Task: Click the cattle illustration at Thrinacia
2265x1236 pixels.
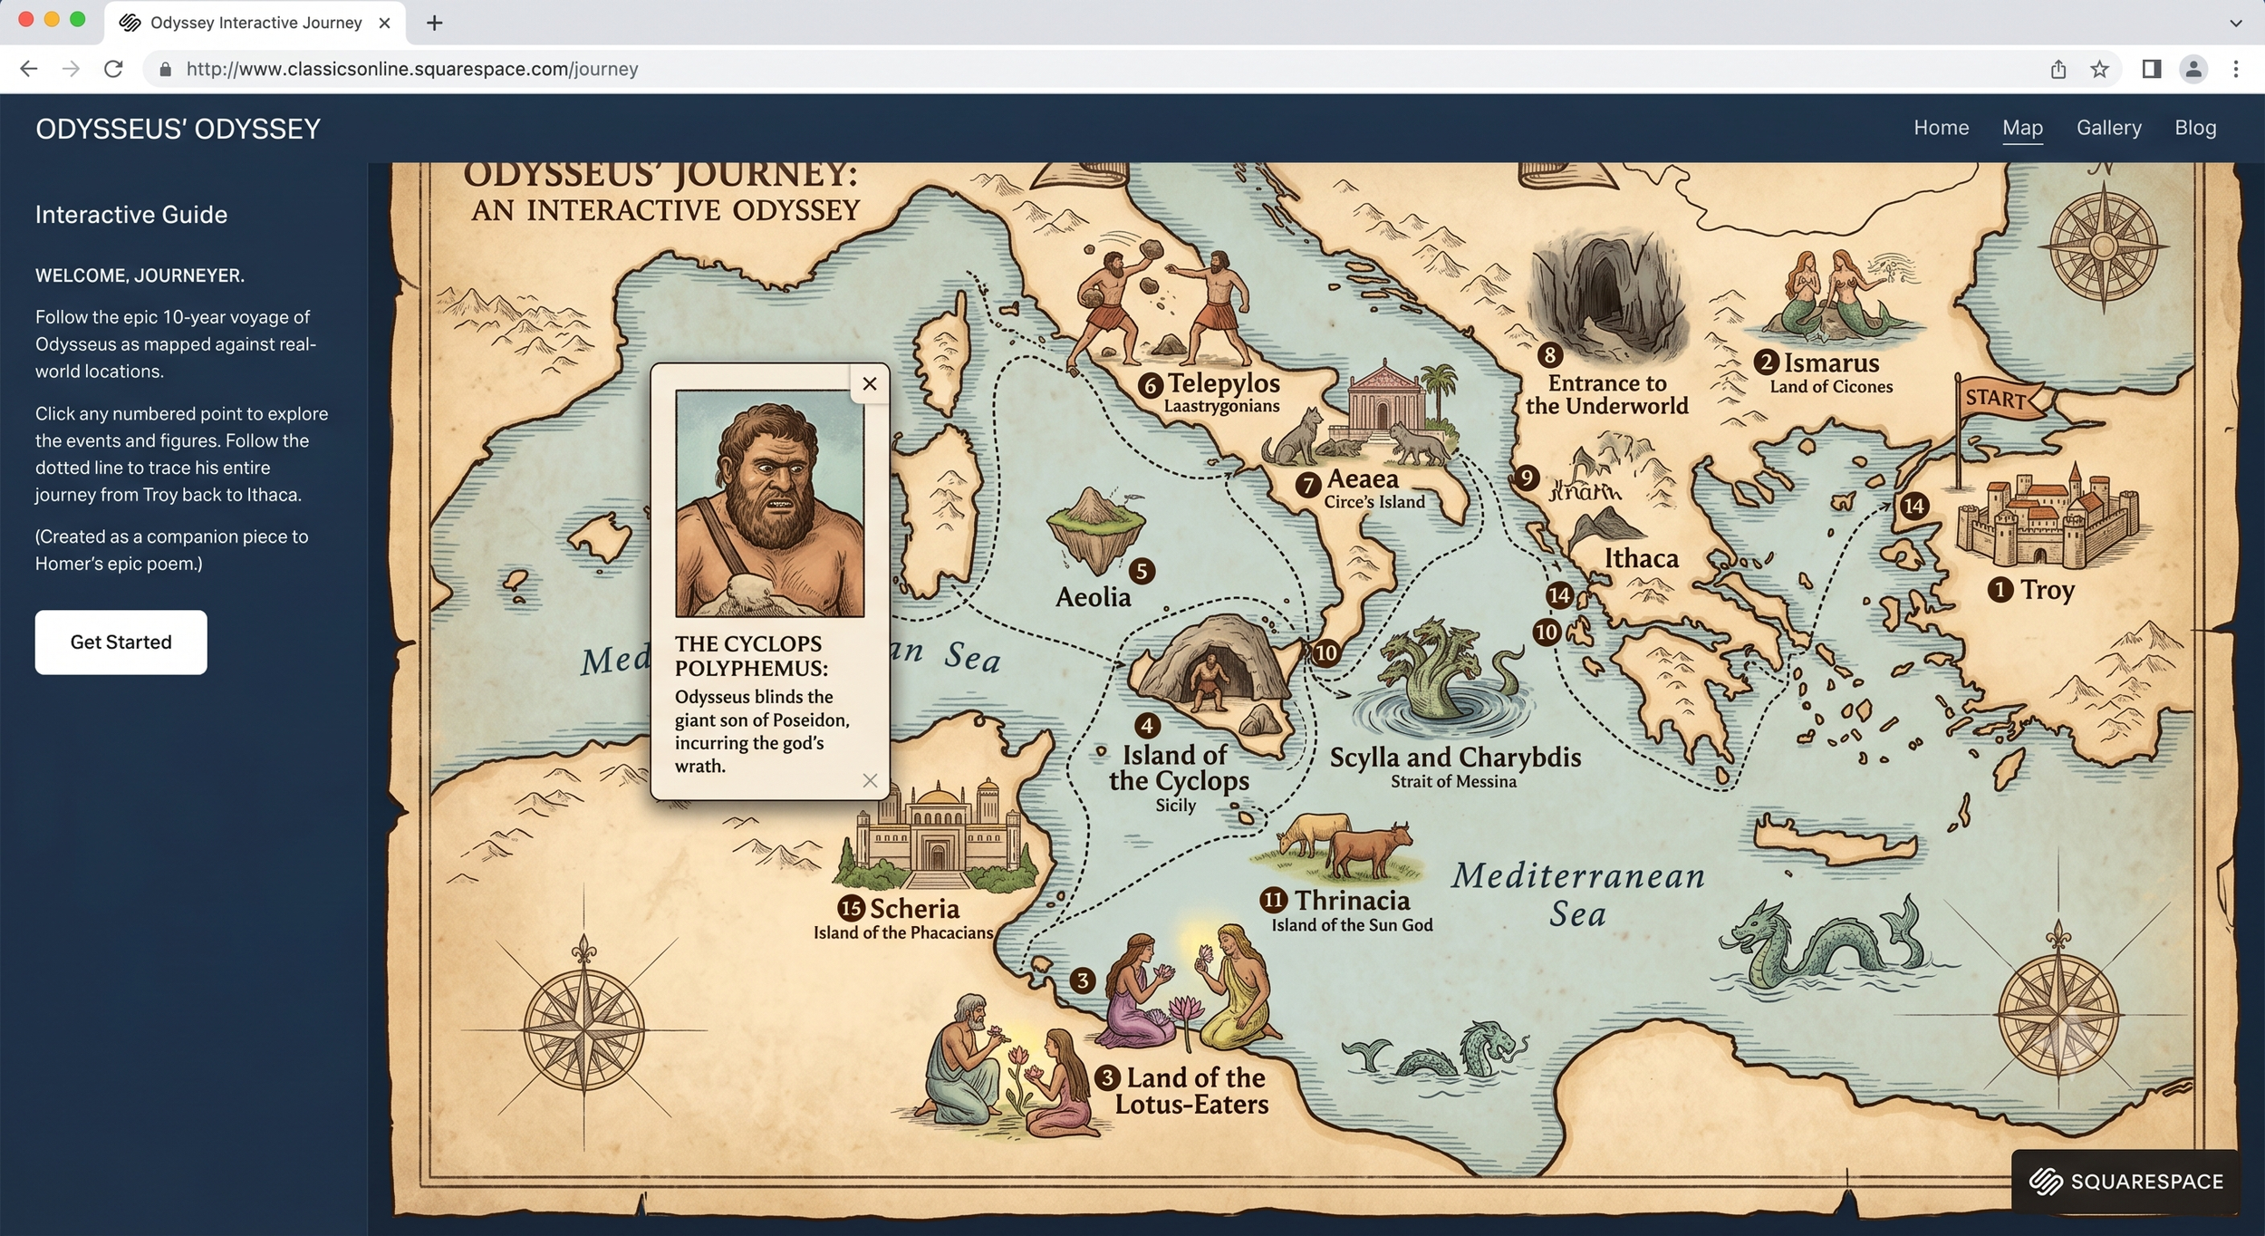Action: point(1346,847)
